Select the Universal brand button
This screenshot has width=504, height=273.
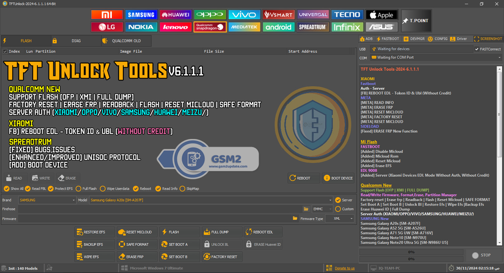313,15
